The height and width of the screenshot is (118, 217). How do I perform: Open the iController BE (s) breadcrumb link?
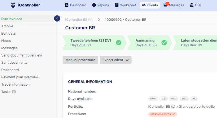pos(79,20)
